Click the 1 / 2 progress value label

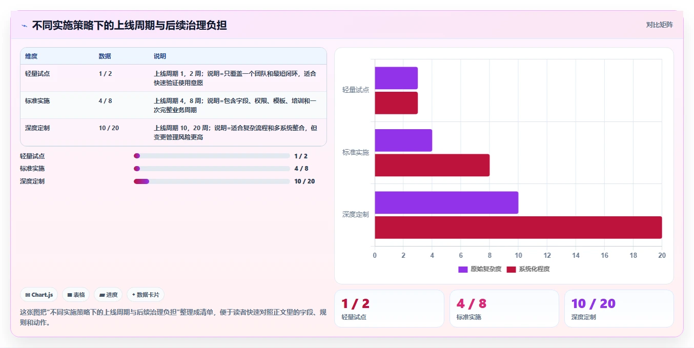point(301,156)
